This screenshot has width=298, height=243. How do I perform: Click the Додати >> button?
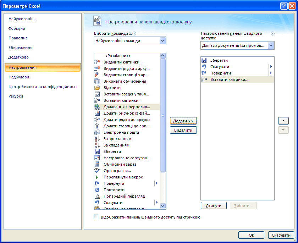click(x=183, y=121)
